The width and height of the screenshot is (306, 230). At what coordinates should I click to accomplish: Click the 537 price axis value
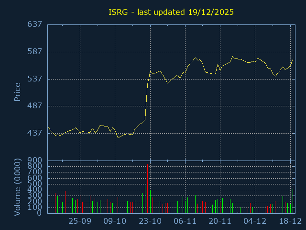tap(35, 79)
